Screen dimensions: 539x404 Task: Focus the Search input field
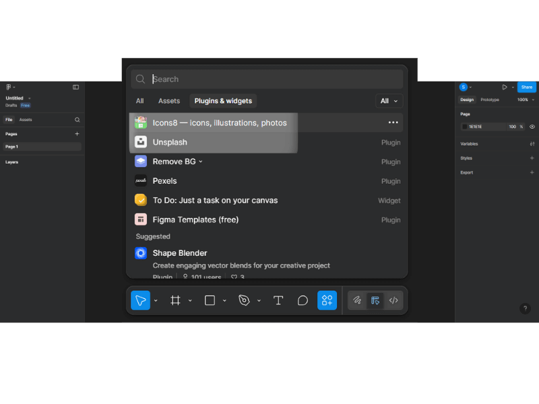point(267,79)
